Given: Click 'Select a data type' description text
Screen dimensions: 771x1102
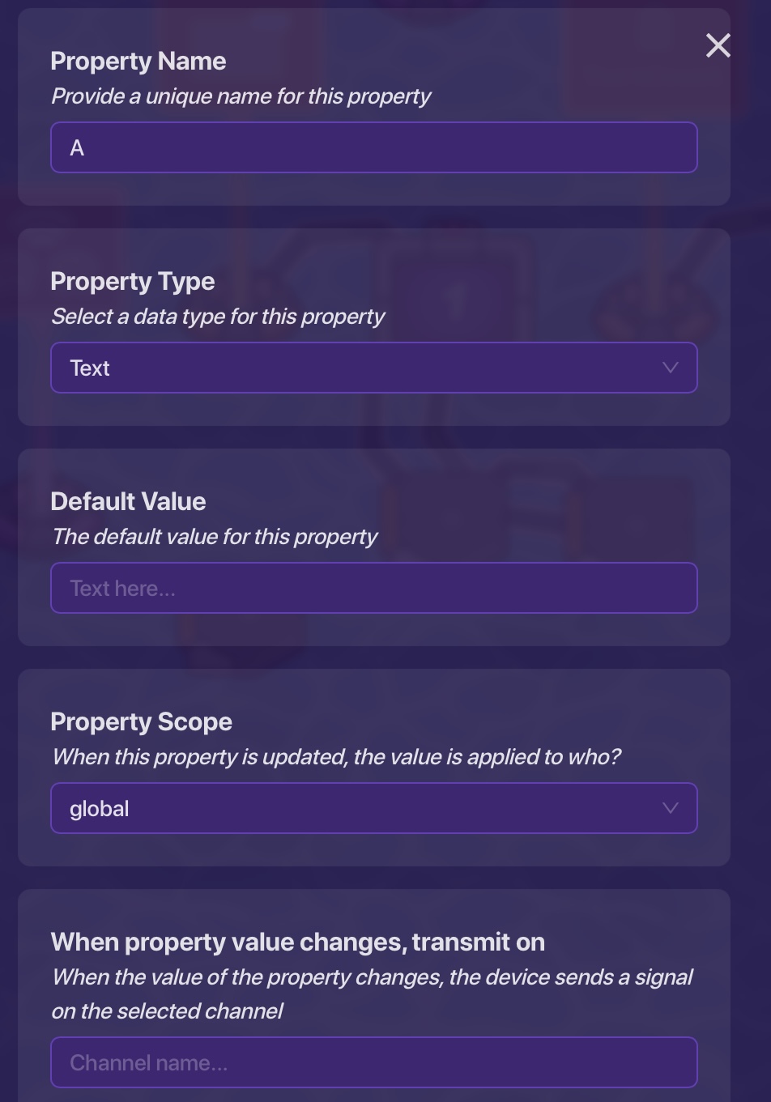Looking at the screenshot, I should (x=218, y=317).
